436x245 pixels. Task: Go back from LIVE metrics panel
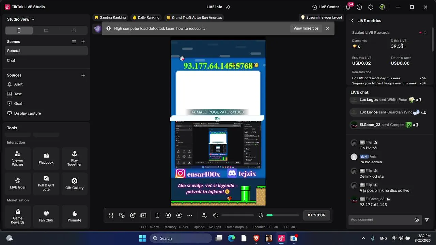pos(353,21)
